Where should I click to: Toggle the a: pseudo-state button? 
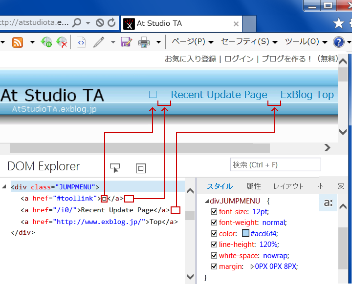[x=328, y=203]
